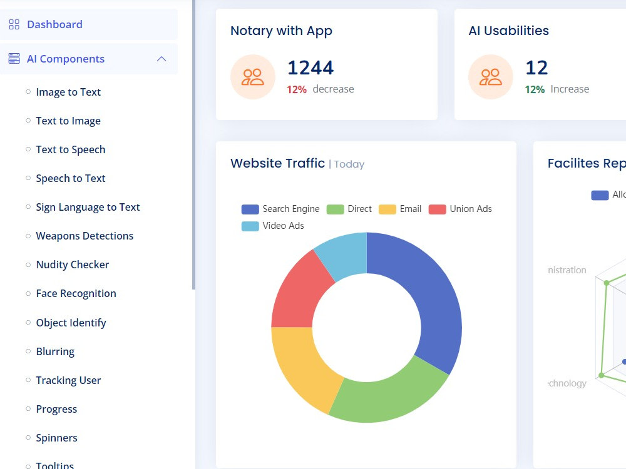Toggle Email legend swatch
Viewport: 626px width, 469px height.
pyautogui.click(x=387, y=209)
